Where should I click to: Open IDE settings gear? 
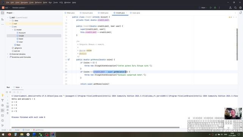pos(240,8)
